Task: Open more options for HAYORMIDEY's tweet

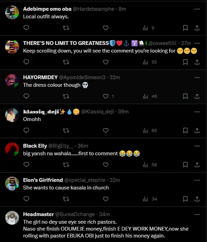Action: 197,77
